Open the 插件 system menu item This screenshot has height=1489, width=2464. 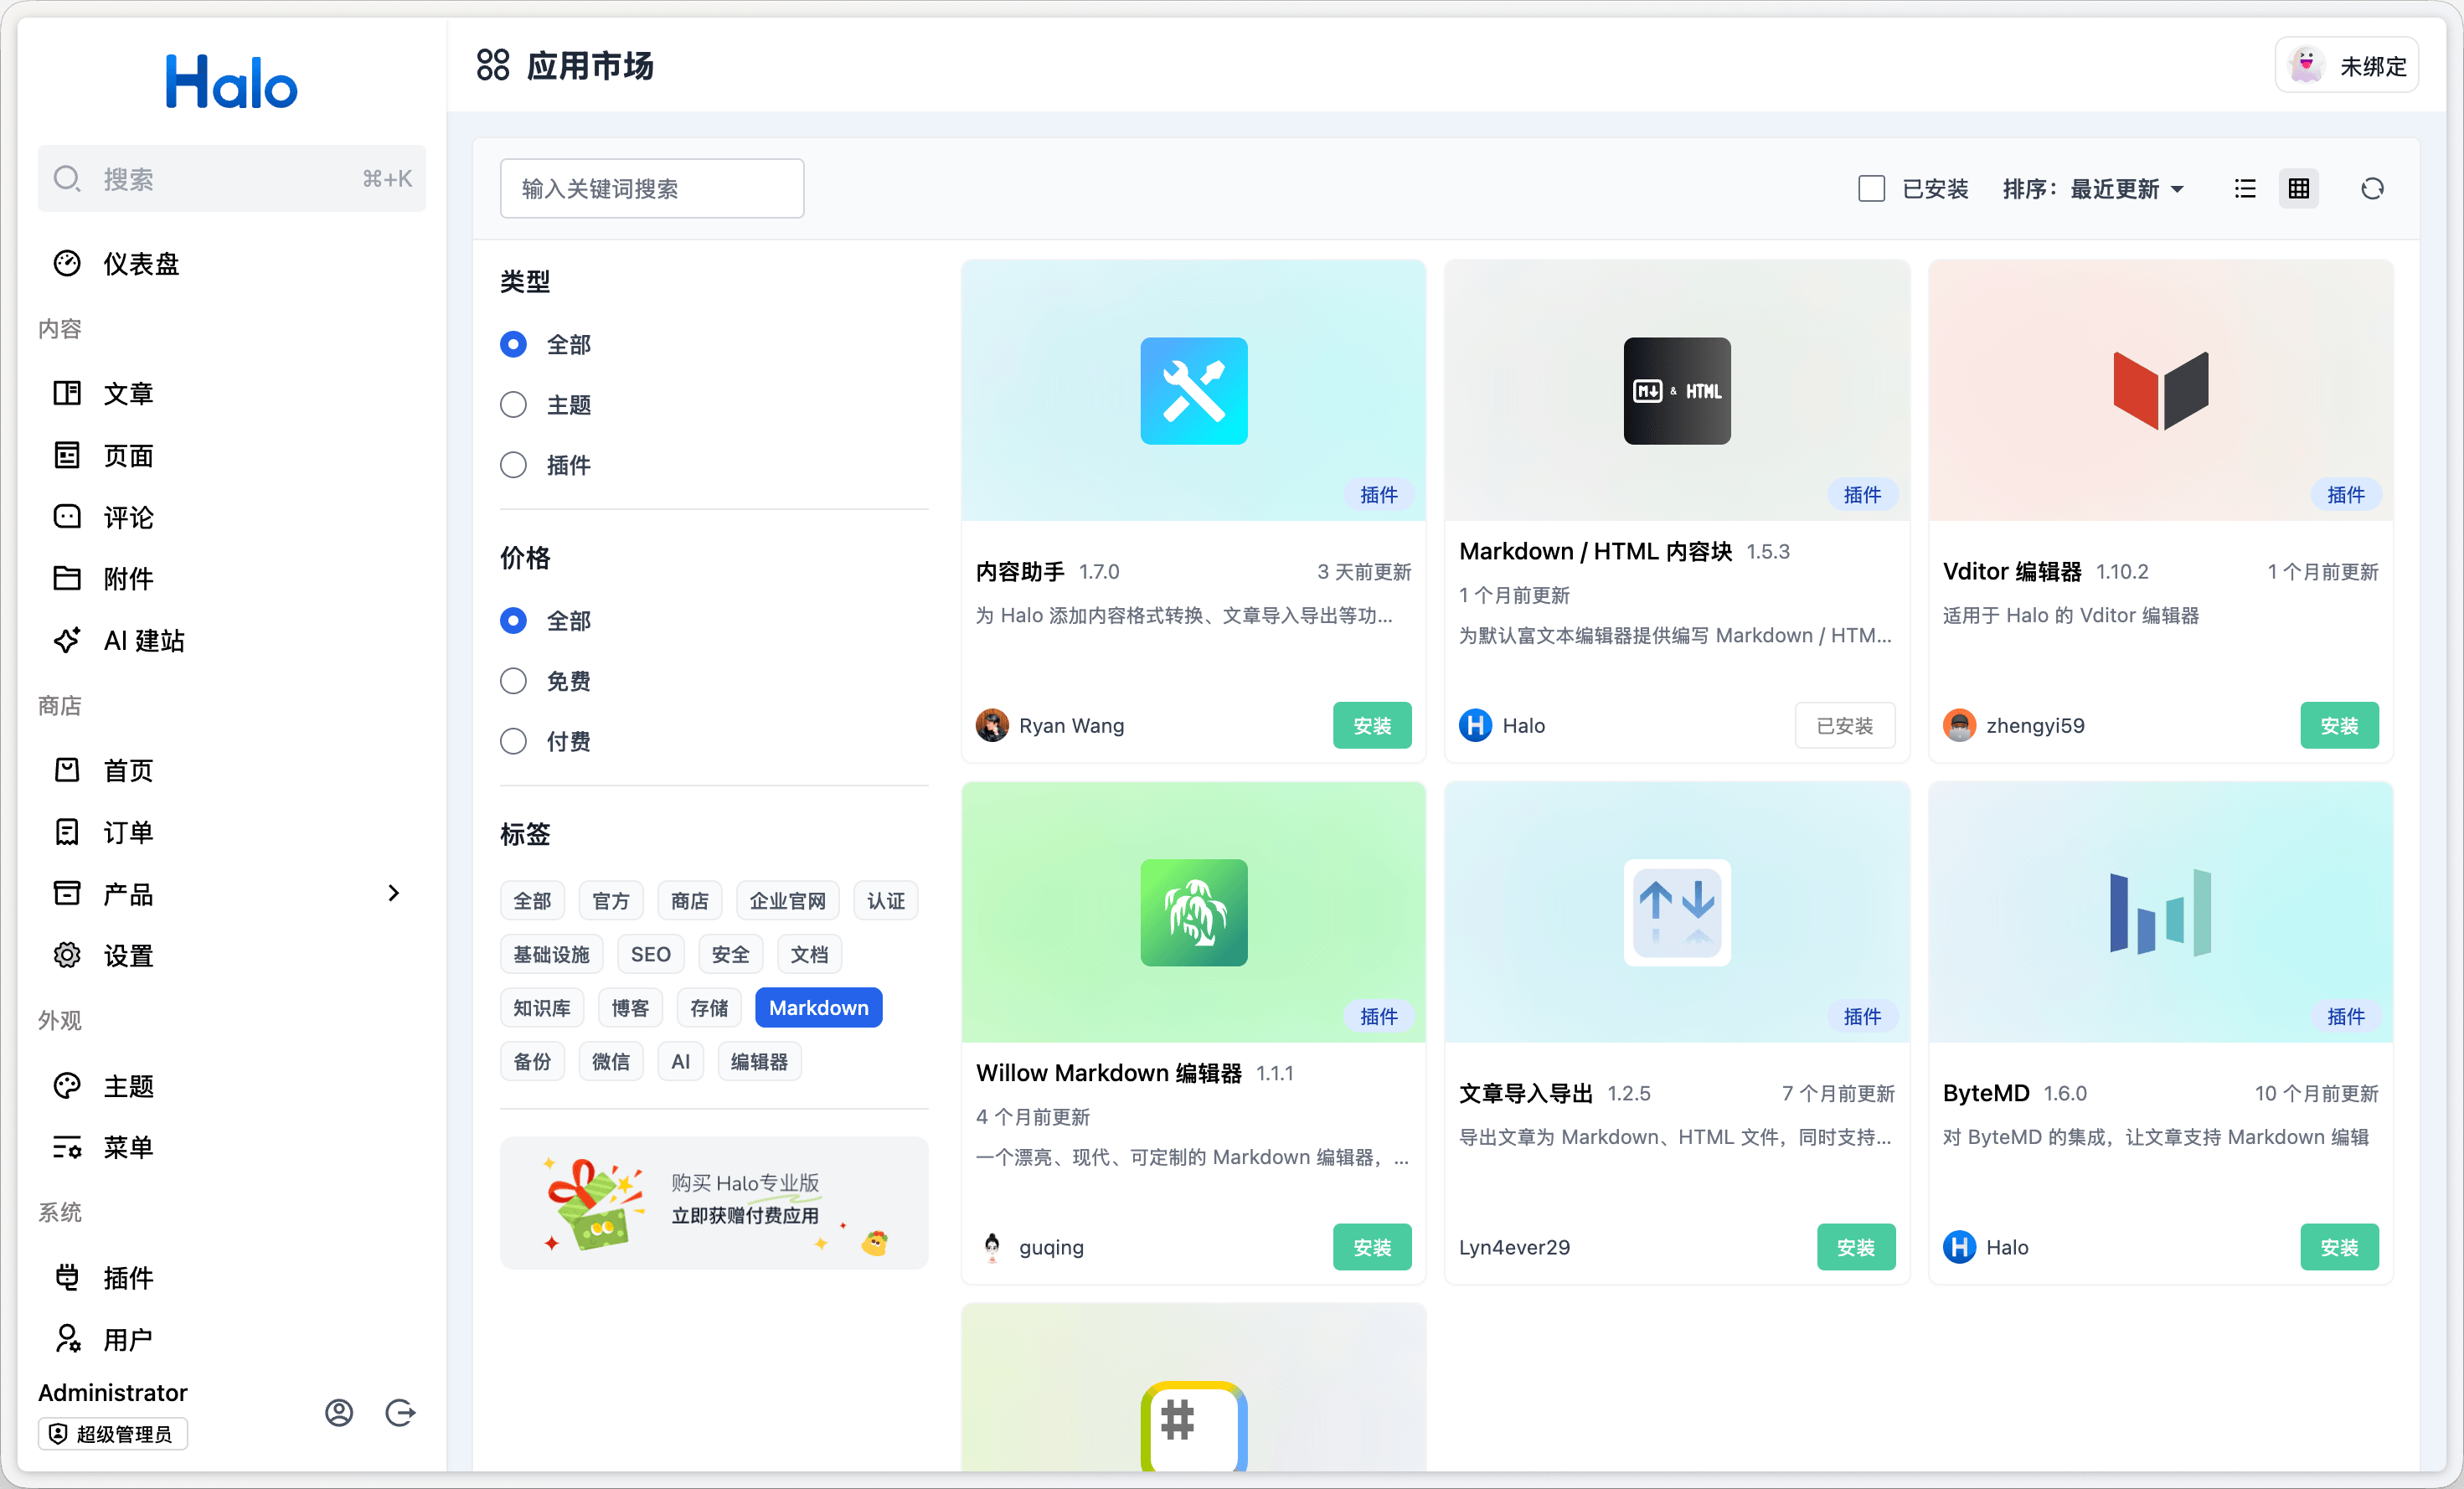point(128,1277)
